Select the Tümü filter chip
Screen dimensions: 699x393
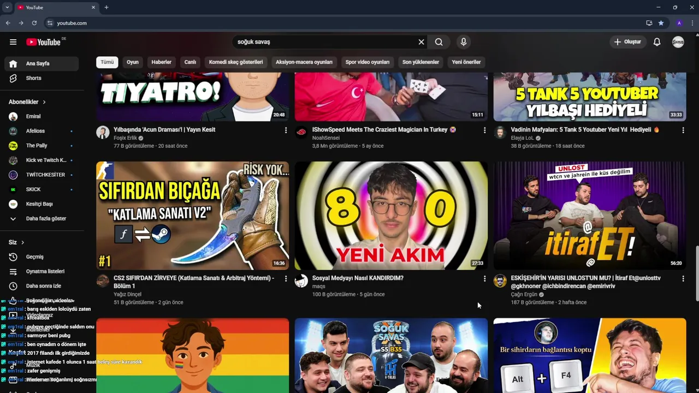(x=107, y=62)
